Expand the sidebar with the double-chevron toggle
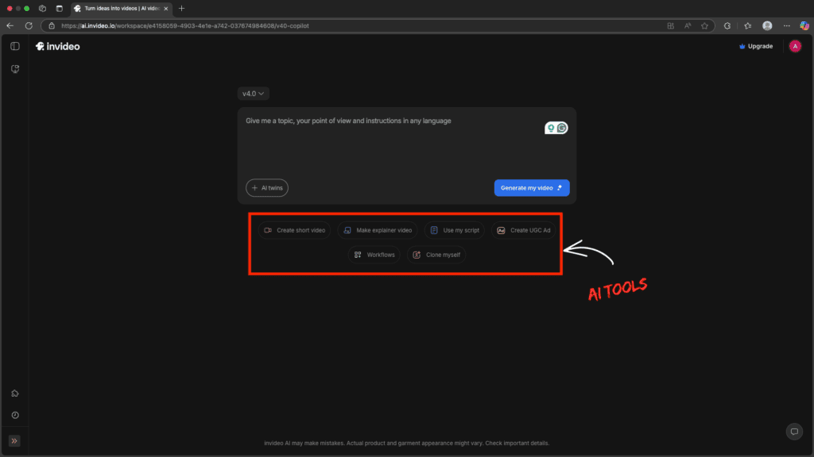Screen dimensions: 814x457 (x=14, y=440)
